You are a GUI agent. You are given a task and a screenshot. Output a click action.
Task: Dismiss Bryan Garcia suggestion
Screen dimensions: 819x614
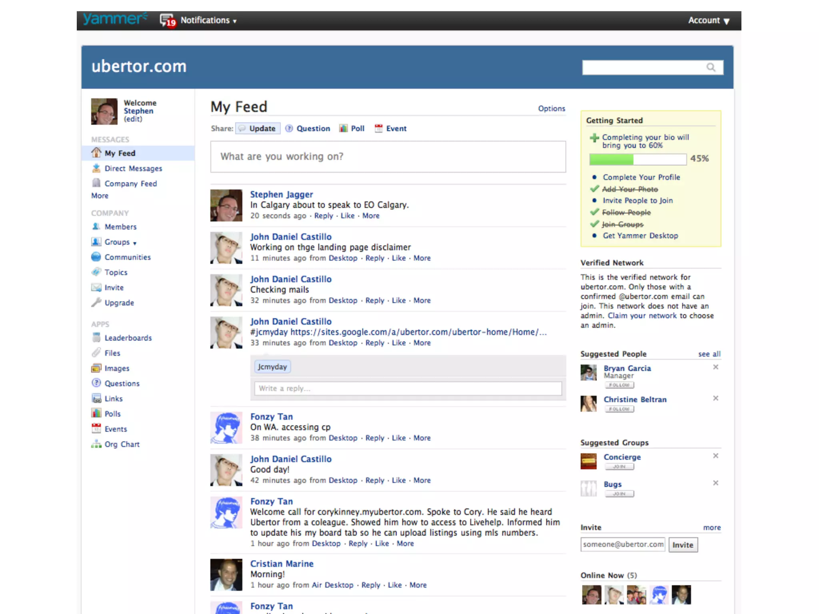point(715,367)
